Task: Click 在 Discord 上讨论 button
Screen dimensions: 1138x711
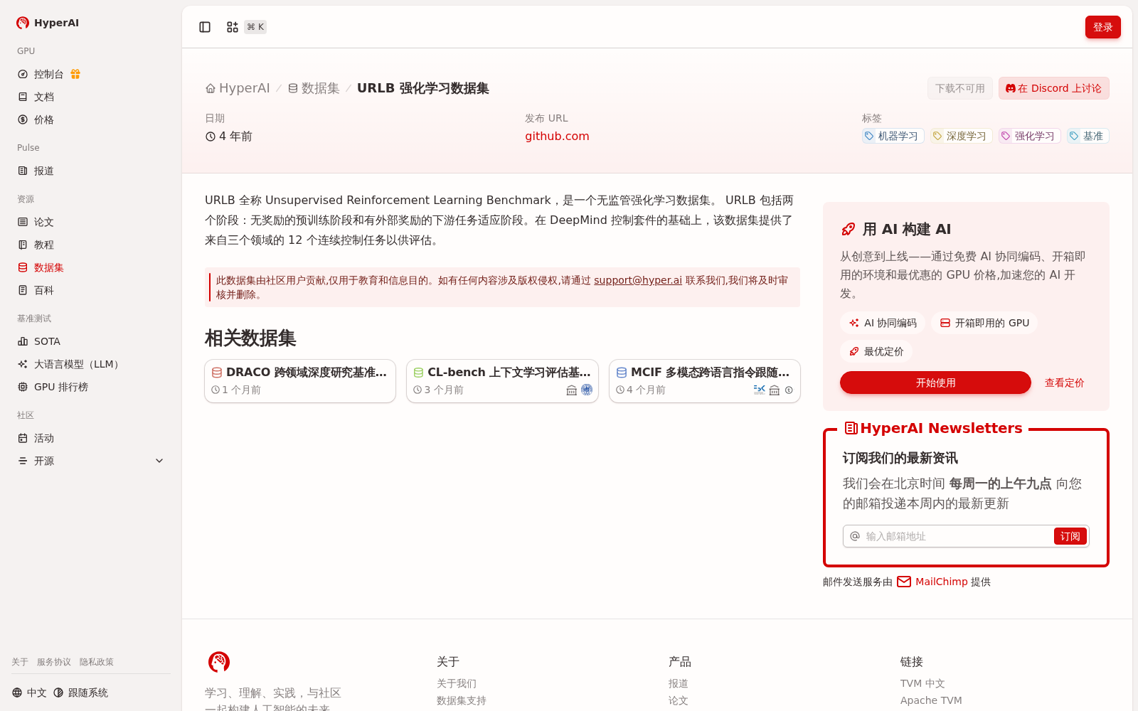Action: click(1053, 88)
